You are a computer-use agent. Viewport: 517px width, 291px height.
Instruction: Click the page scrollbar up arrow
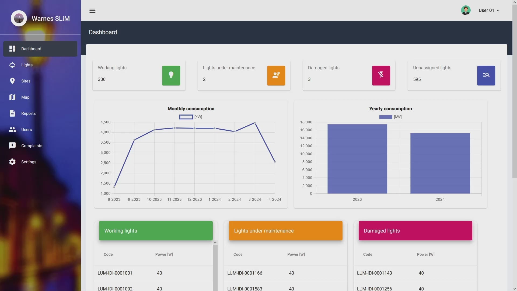pyautogui.click(x=515, y=2)
